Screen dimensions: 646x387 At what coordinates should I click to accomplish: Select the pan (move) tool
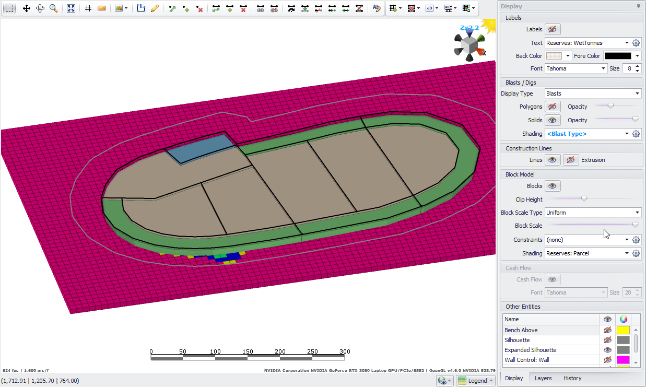tap(27, 9)
